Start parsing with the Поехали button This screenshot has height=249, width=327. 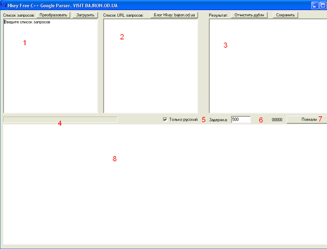pos(307,119)
